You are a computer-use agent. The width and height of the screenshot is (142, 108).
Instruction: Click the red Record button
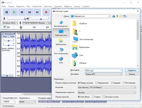pyautogui.click(x=46, y=12)
